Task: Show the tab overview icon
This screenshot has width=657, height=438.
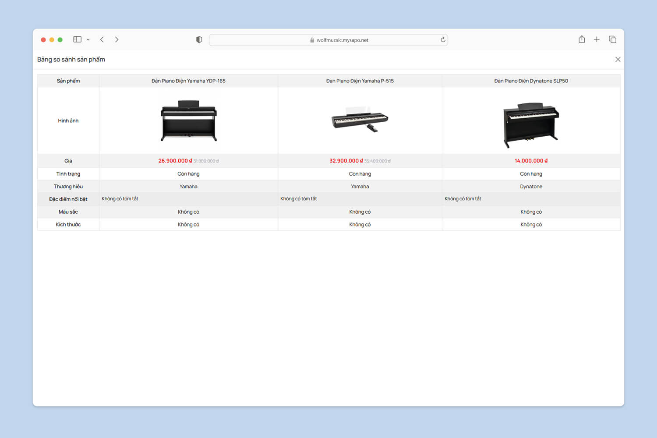Action: coord(612,39)
